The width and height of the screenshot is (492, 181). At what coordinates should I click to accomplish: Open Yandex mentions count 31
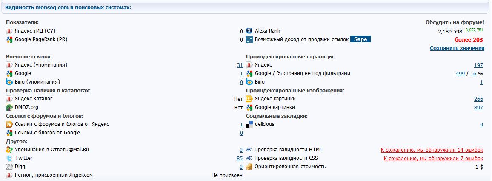240,65
